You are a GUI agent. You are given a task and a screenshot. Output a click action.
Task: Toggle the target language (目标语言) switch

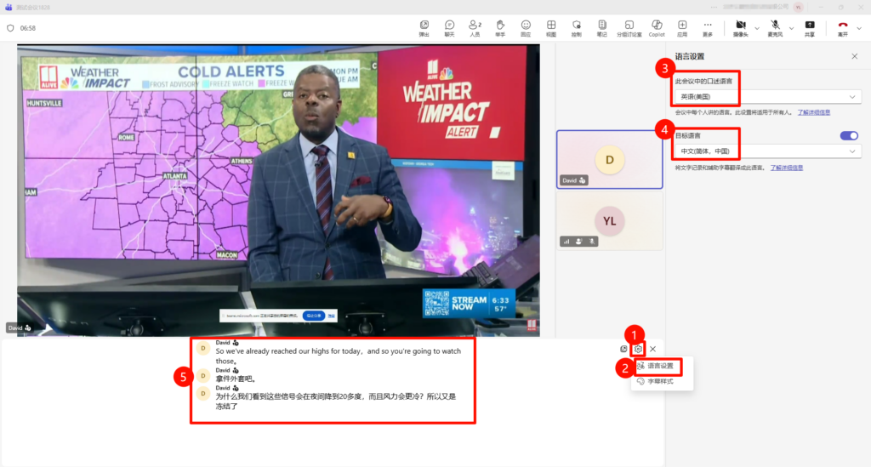[x=849, y=135]
